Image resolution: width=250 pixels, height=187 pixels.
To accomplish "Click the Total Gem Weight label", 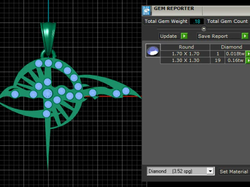I will tap(166, 21).
